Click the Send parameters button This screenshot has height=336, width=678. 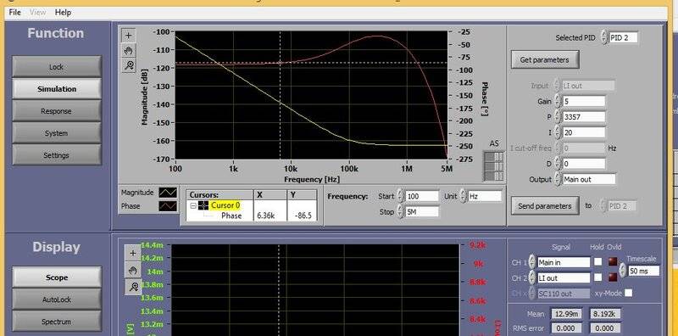click(x=544, y=206)
